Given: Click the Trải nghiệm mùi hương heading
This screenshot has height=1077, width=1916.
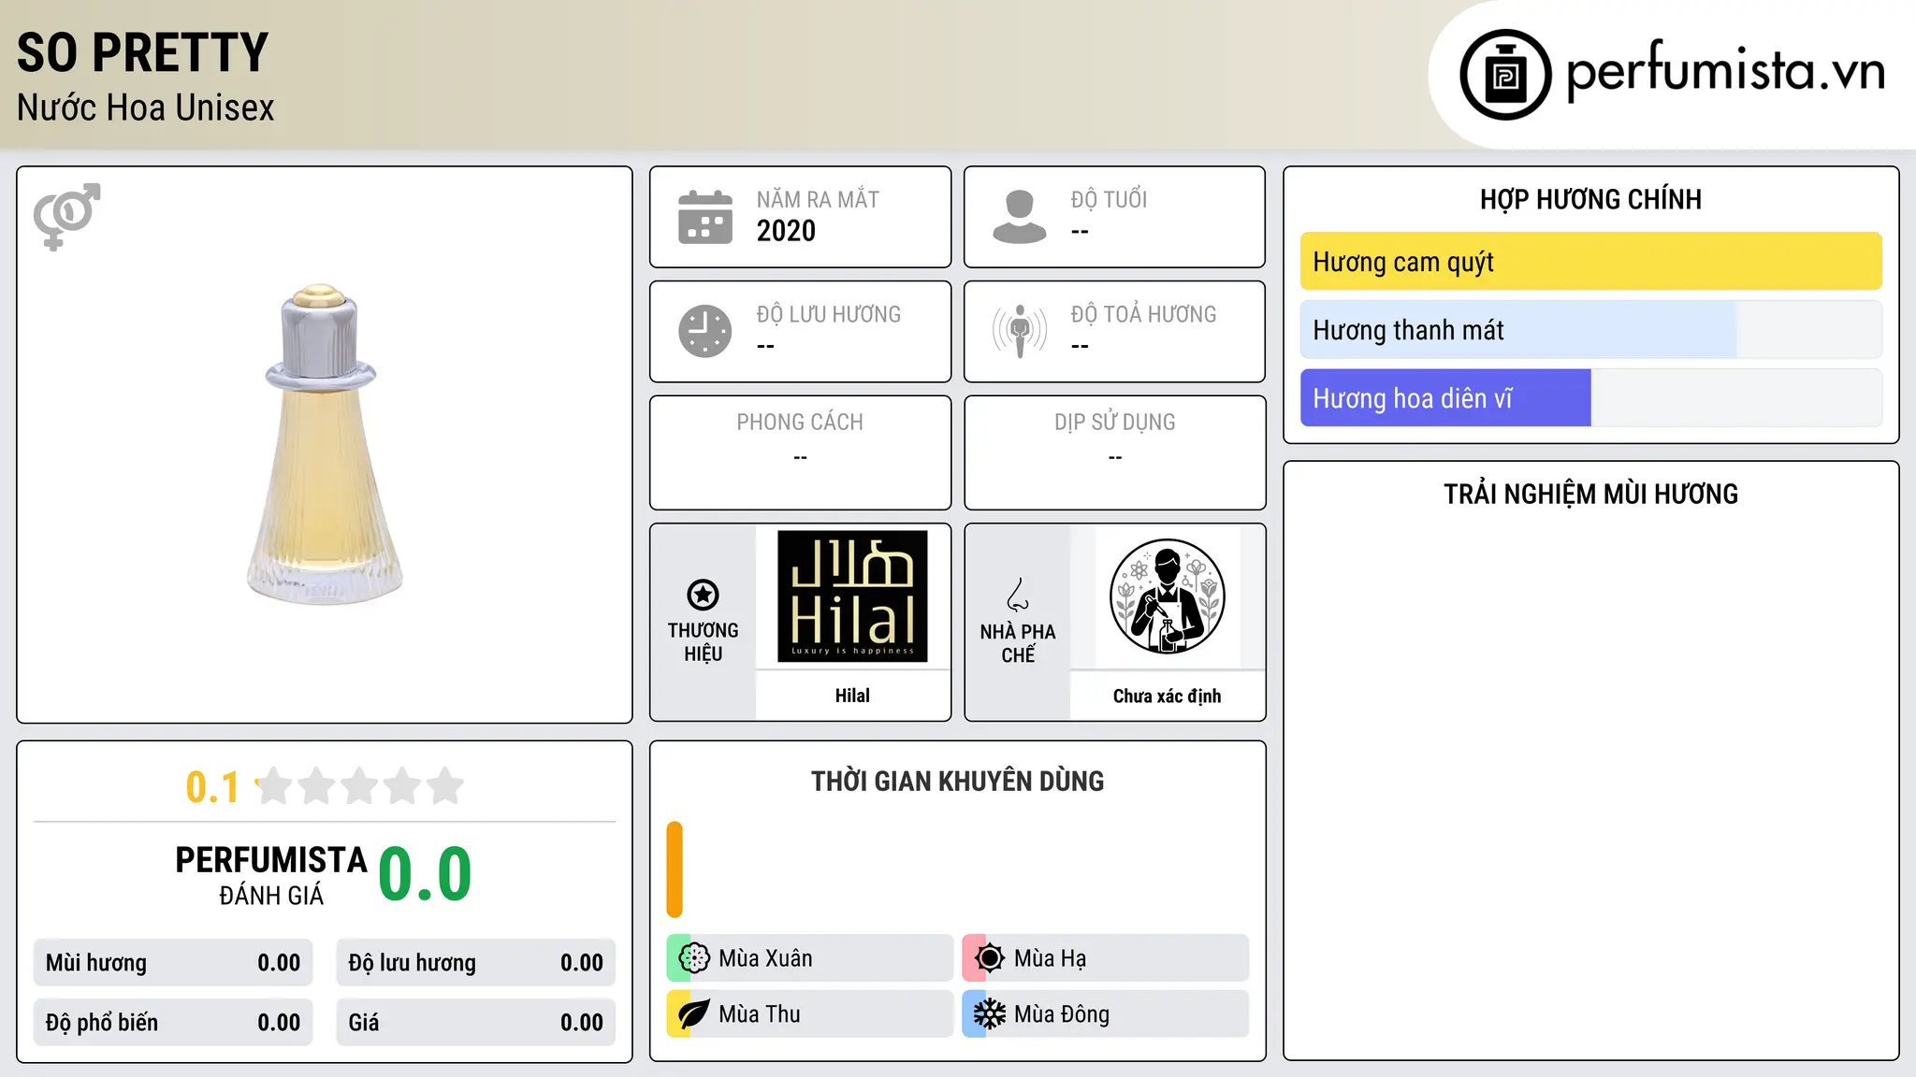Looking at the screenshot, I should (x=1590, y=494).
